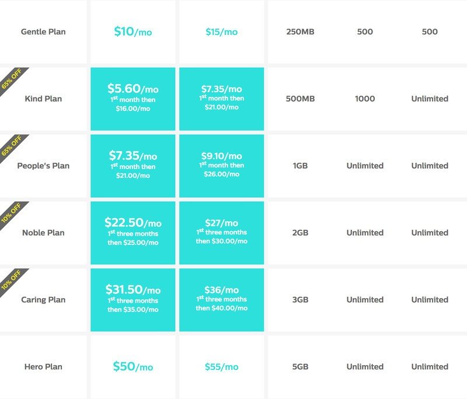Pick the $7.35/mo option in Kind Plan row
Viewport: 467px width, 399px height.
pyautogui.click(x=221, y=99)
